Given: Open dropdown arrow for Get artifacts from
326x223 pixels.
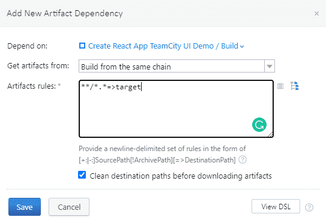Looking at the screenshot, I should [270, 66].
